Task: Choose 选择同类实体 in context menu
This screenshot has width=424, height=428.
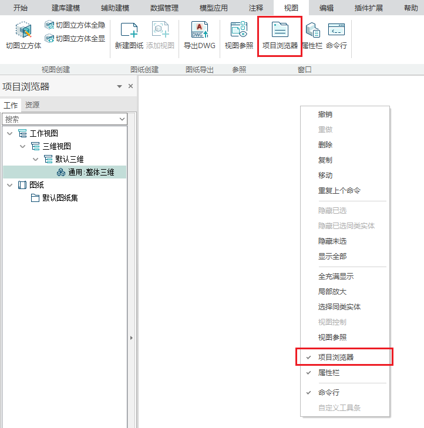Action: (x=345, y=307)
